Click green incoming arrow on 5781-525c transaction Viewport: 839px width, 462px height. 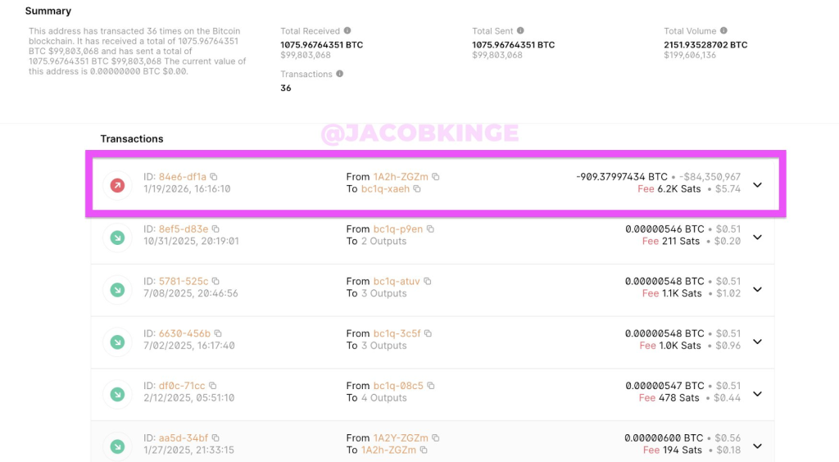tap(118, 290)
